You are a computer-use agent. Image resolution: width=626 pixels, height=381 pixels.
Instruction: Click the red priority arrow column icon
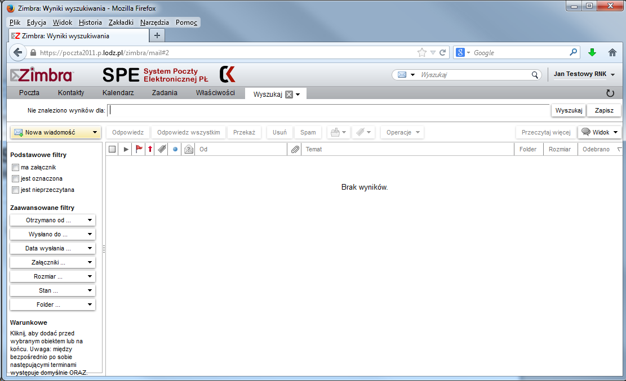coord(150,149)
